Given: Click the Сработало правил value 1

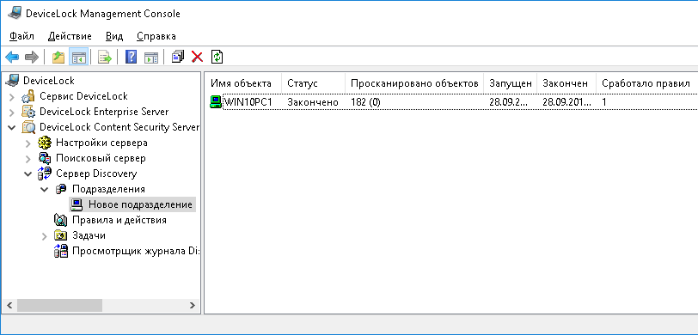Looking at the screenshot, I should click(x=604, y=102).
